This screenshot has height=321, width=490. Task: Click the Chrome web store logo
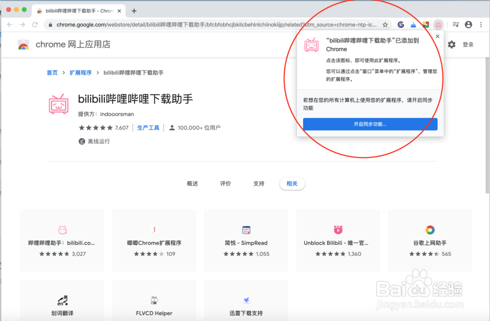pyautogui.click(x=24, y=45)
